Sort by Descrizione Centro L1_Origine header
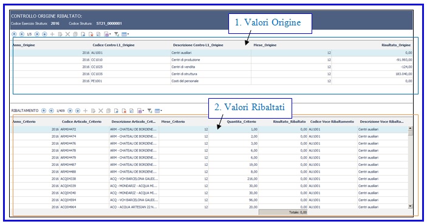 coord(198,45)
